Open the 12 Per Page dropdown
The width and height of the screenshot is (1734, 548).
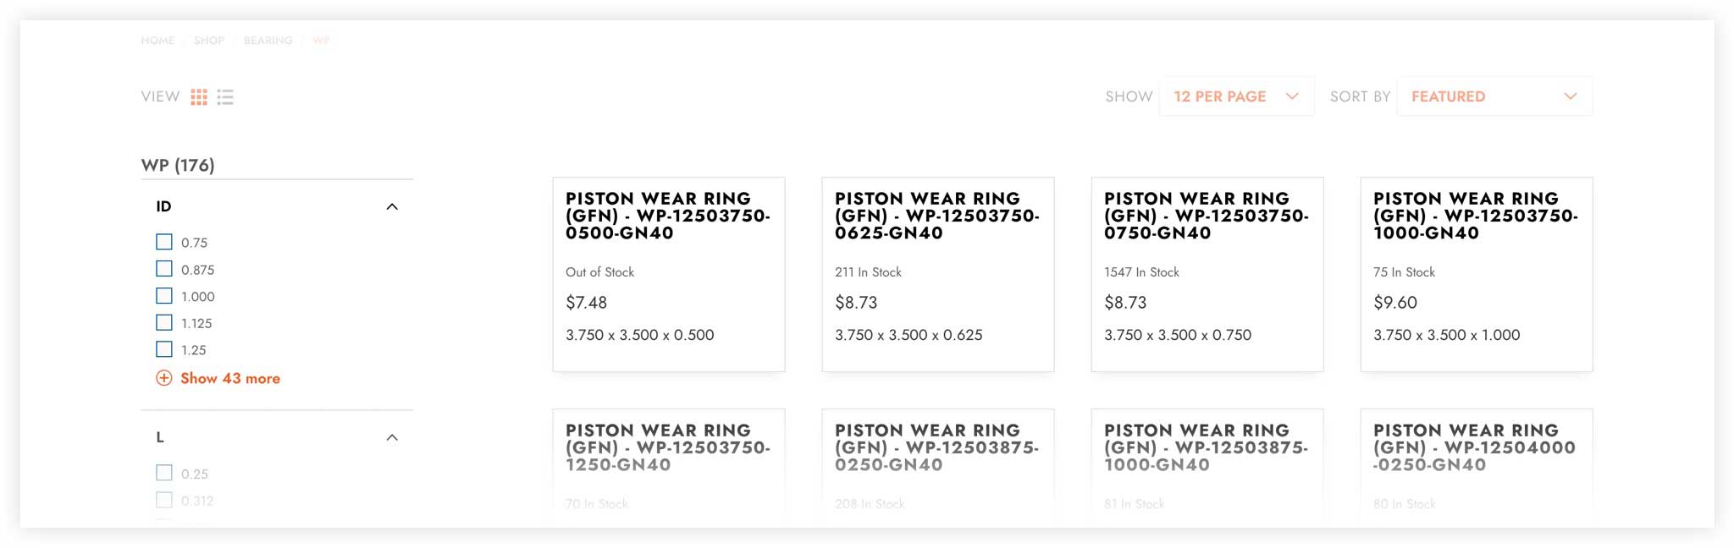coord(1236,96)
